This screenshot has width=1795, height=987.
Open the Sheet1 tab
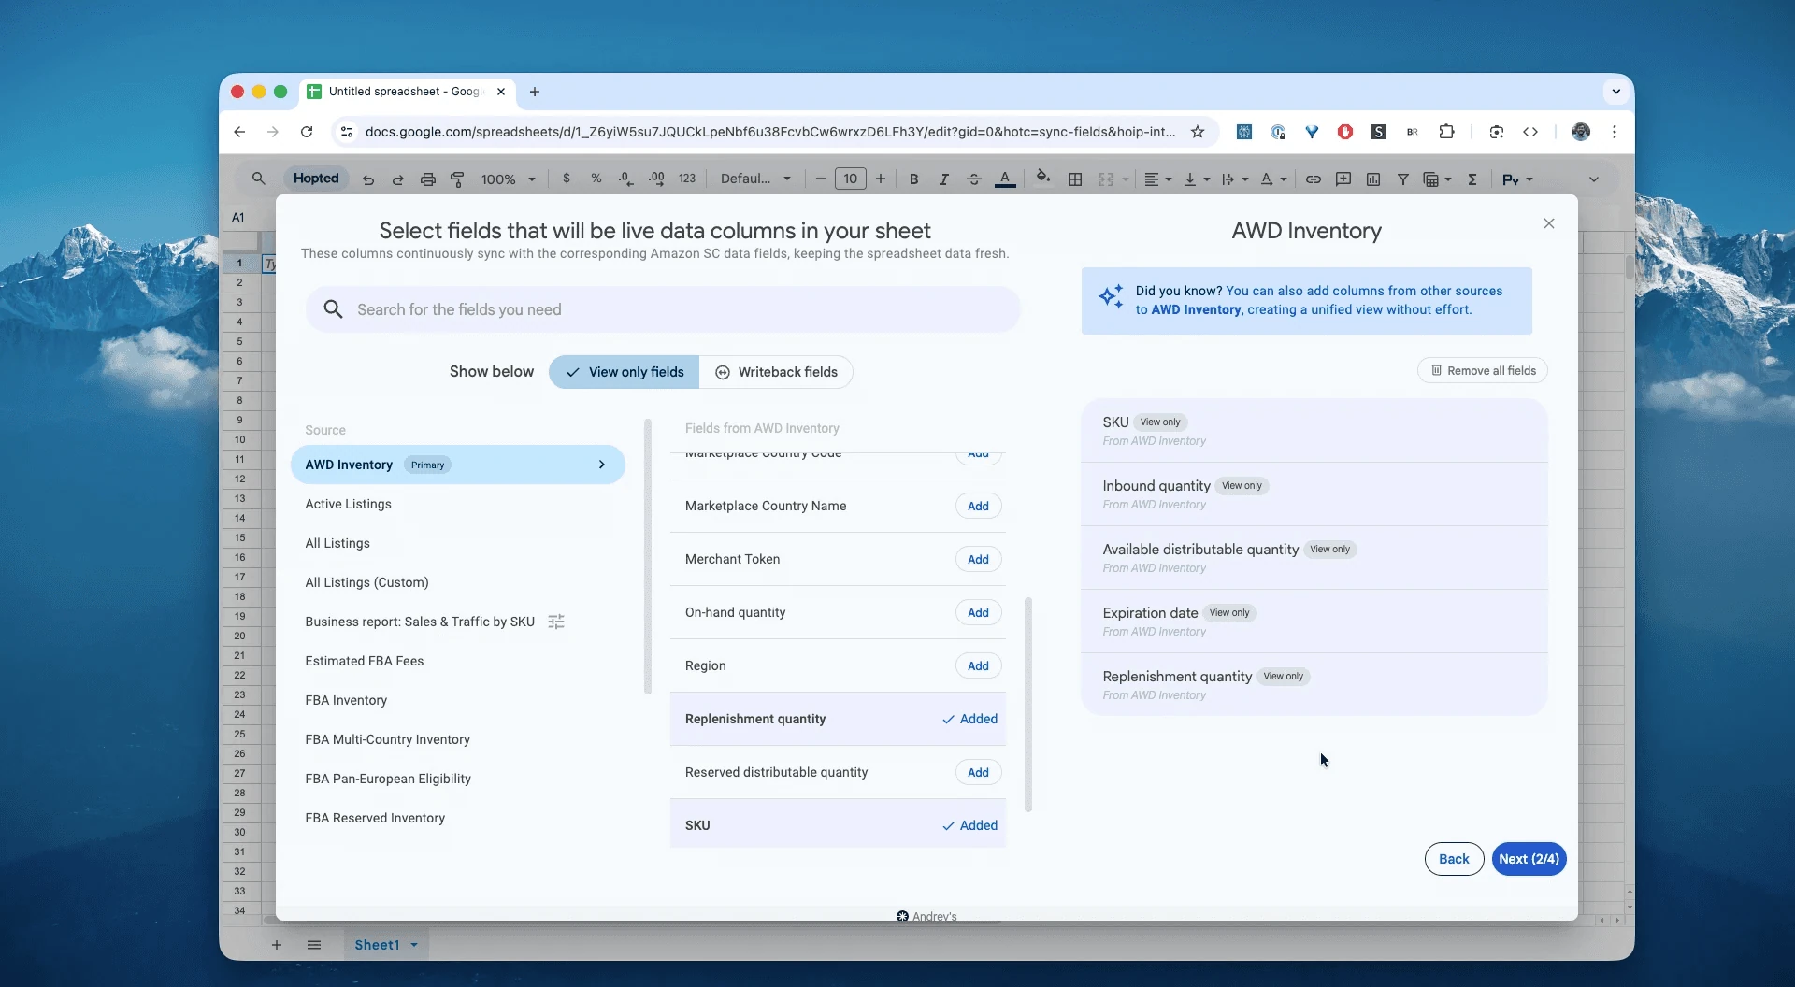pos(385,945)
